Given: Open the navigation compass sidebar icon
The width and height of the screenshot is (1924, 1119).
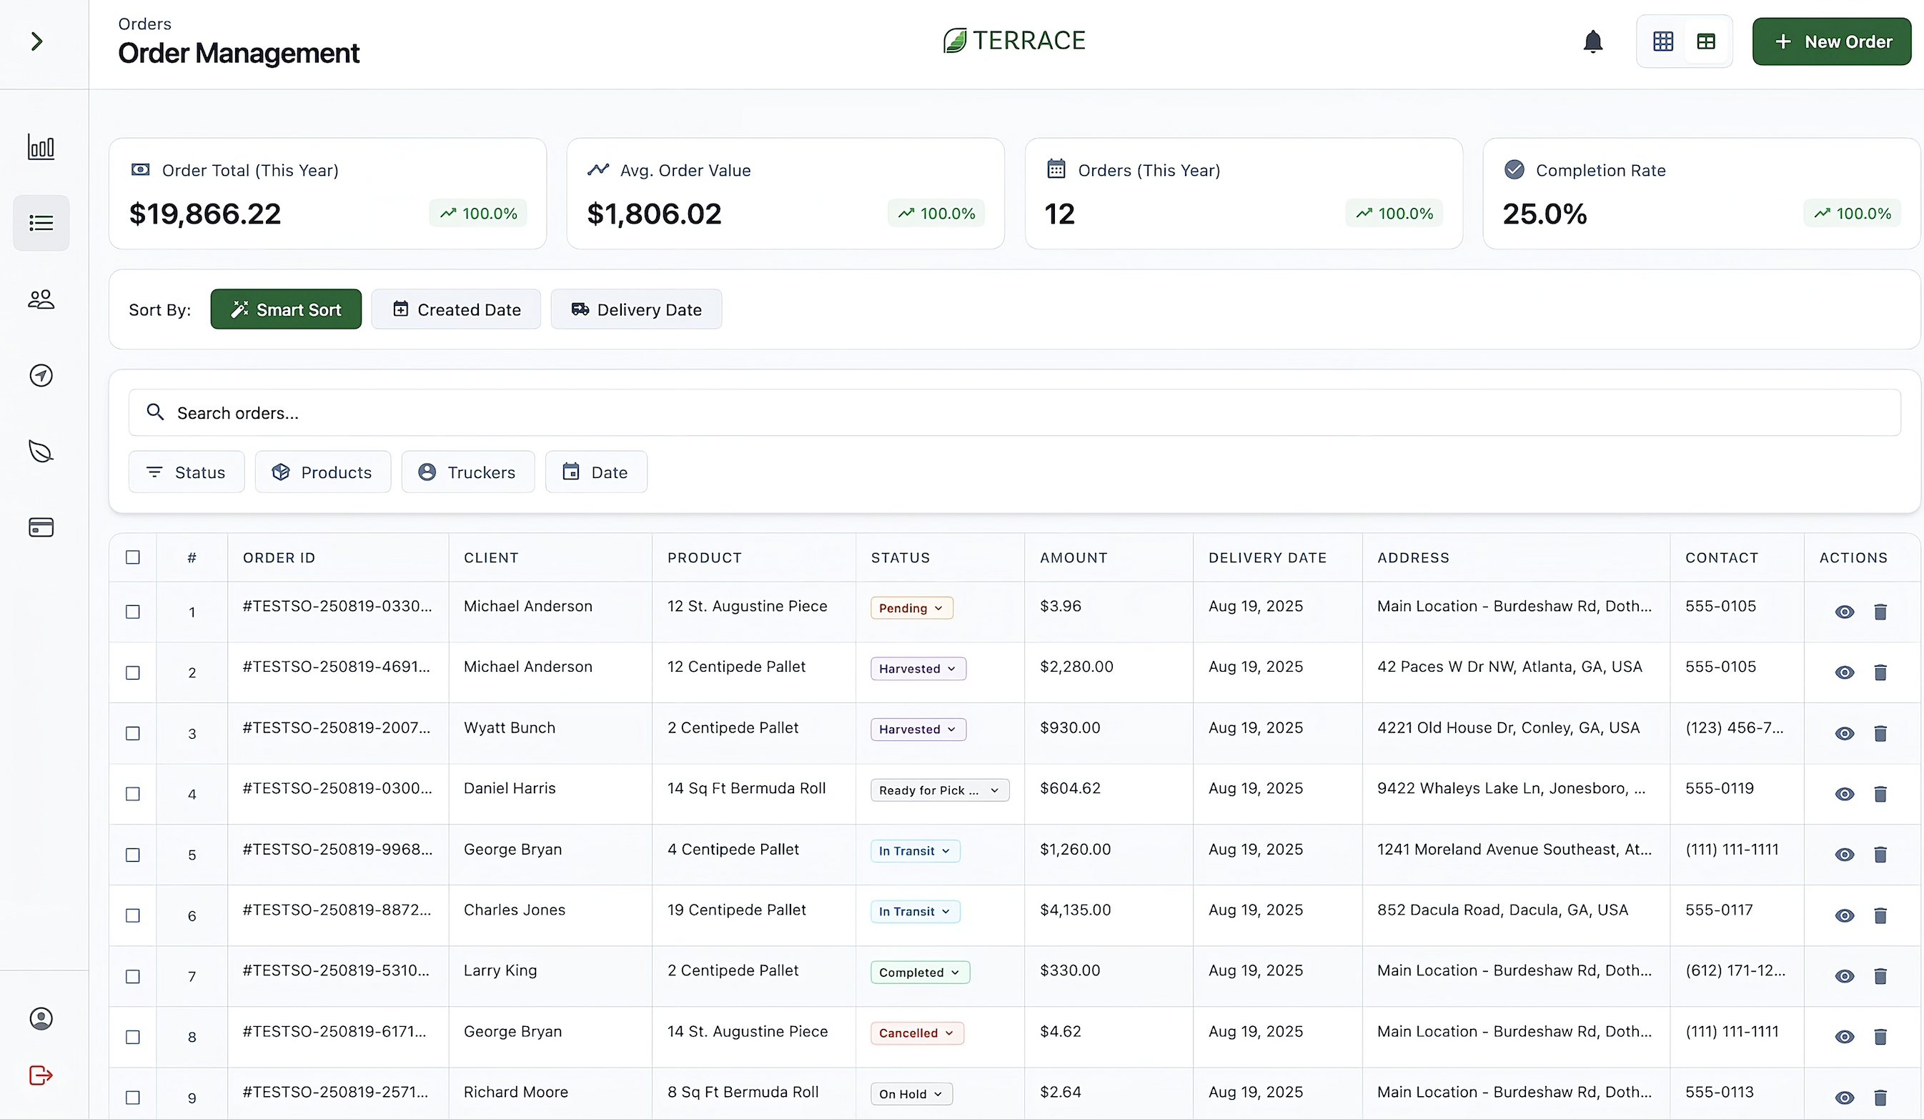Looking at the screenshot, I should (x=41, y=376).
